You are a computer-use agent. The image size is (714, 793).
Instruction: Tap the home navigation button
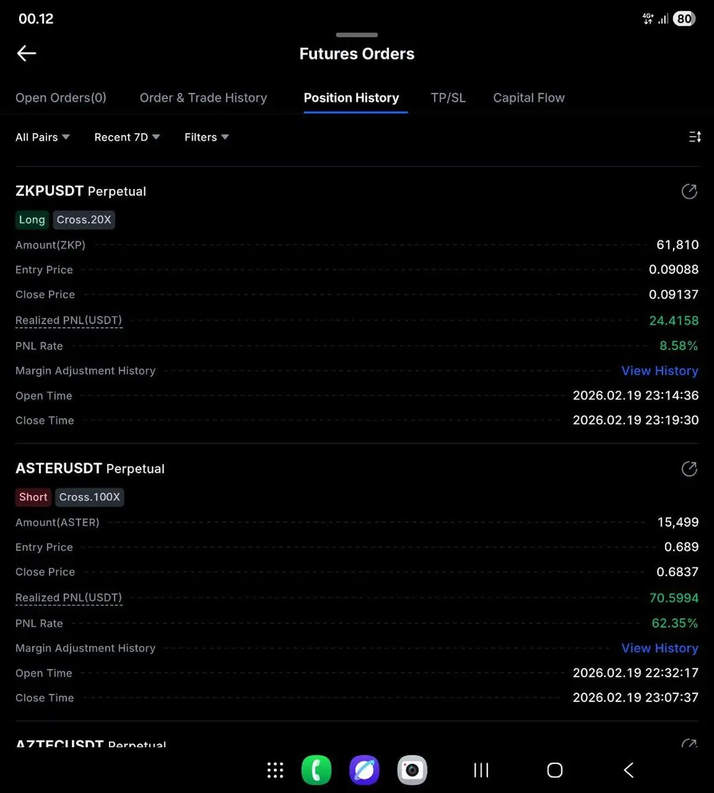click(x=555, y=770)
